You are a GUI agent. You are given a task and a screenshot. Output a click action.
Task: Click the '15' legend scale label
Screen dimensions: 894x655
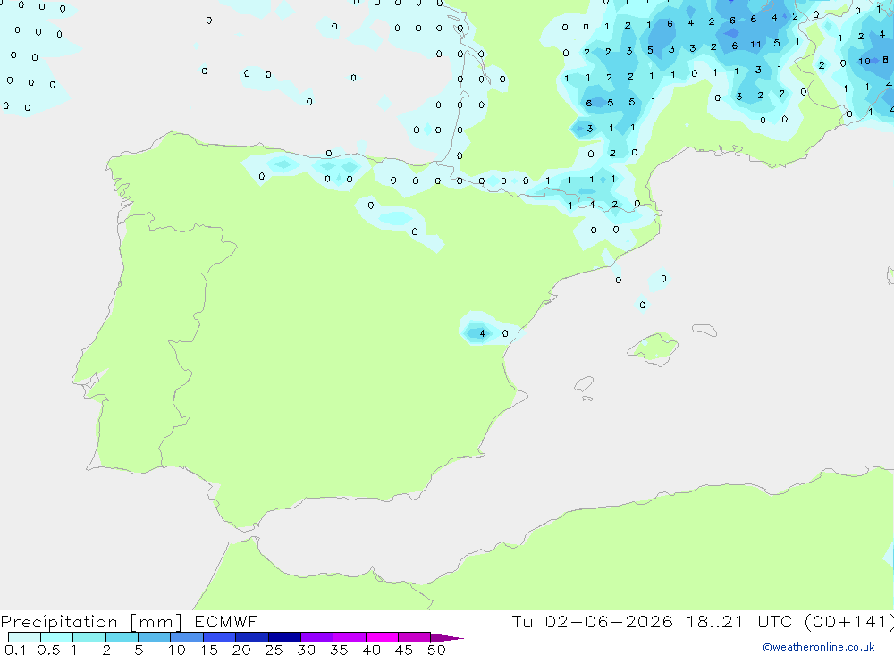click(x=208, y=650)
